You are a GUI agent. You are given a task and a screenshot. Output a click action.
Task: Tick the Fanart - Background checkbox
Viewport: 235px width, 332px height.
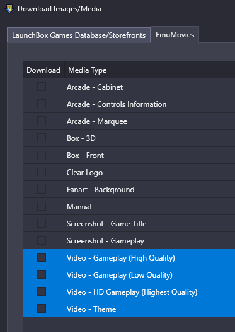pyautogui.click(x=42, y=189)
